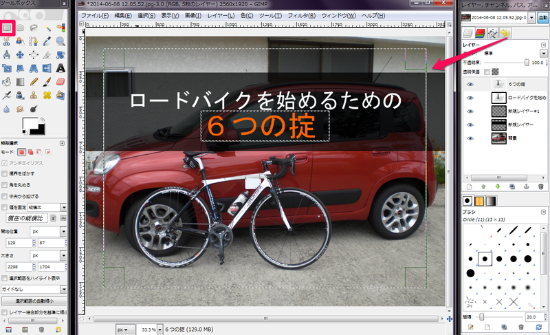Raise the layer with green up arrow
The image size is (550, 335).
point(483,187)
